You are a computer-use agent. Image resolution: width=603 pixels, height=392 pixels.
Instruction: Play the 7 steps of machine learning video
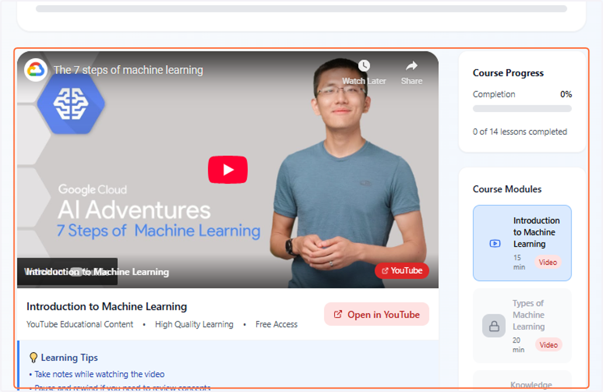click(x=228, y=170)
